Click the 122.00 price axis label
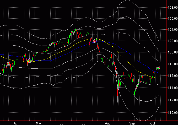This screenshot has width=178, height=125. pos(173,41)
